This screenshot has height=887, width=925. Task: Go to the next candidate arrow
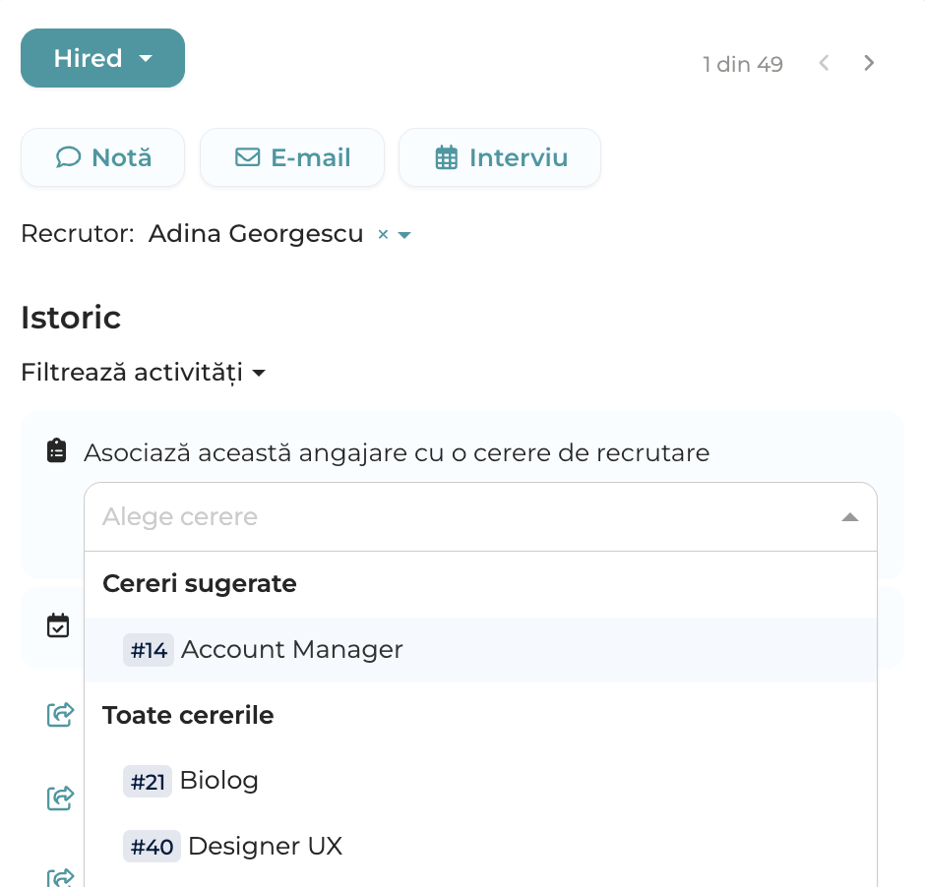[868, 63]
